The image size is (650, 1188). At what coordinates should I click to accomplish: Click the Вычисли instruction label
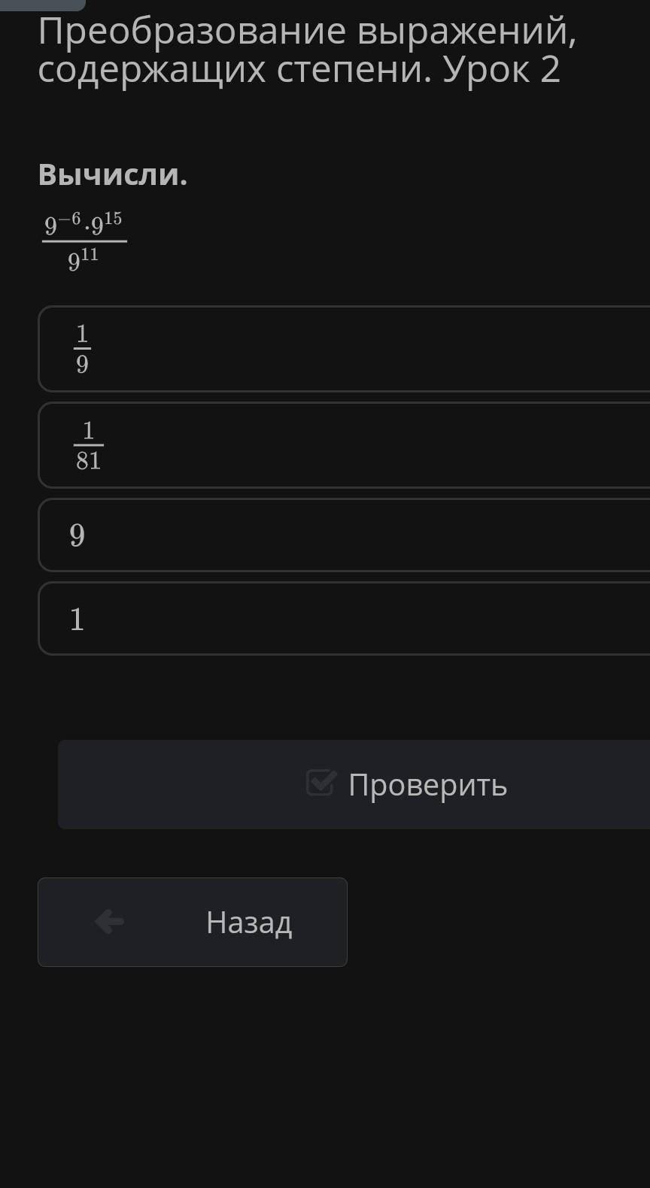(x=113, y=174)
